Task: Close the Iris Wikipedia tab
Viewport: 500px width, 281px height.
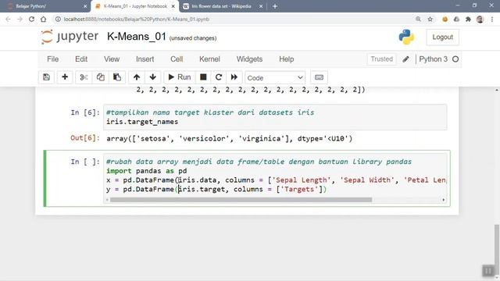Action: [x=261, y=6]
